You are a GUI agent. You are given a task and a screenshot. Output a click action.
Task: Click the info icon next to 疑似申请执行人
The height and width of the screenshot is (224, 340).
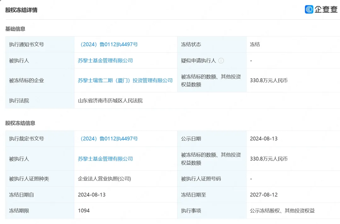221,61
